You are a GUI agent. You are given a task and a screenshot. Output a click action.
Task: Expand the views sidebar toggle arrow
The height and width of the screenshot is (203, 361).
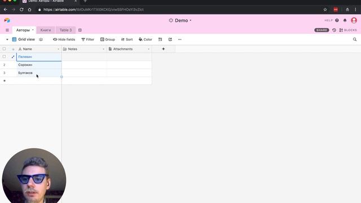click(7, 39)
